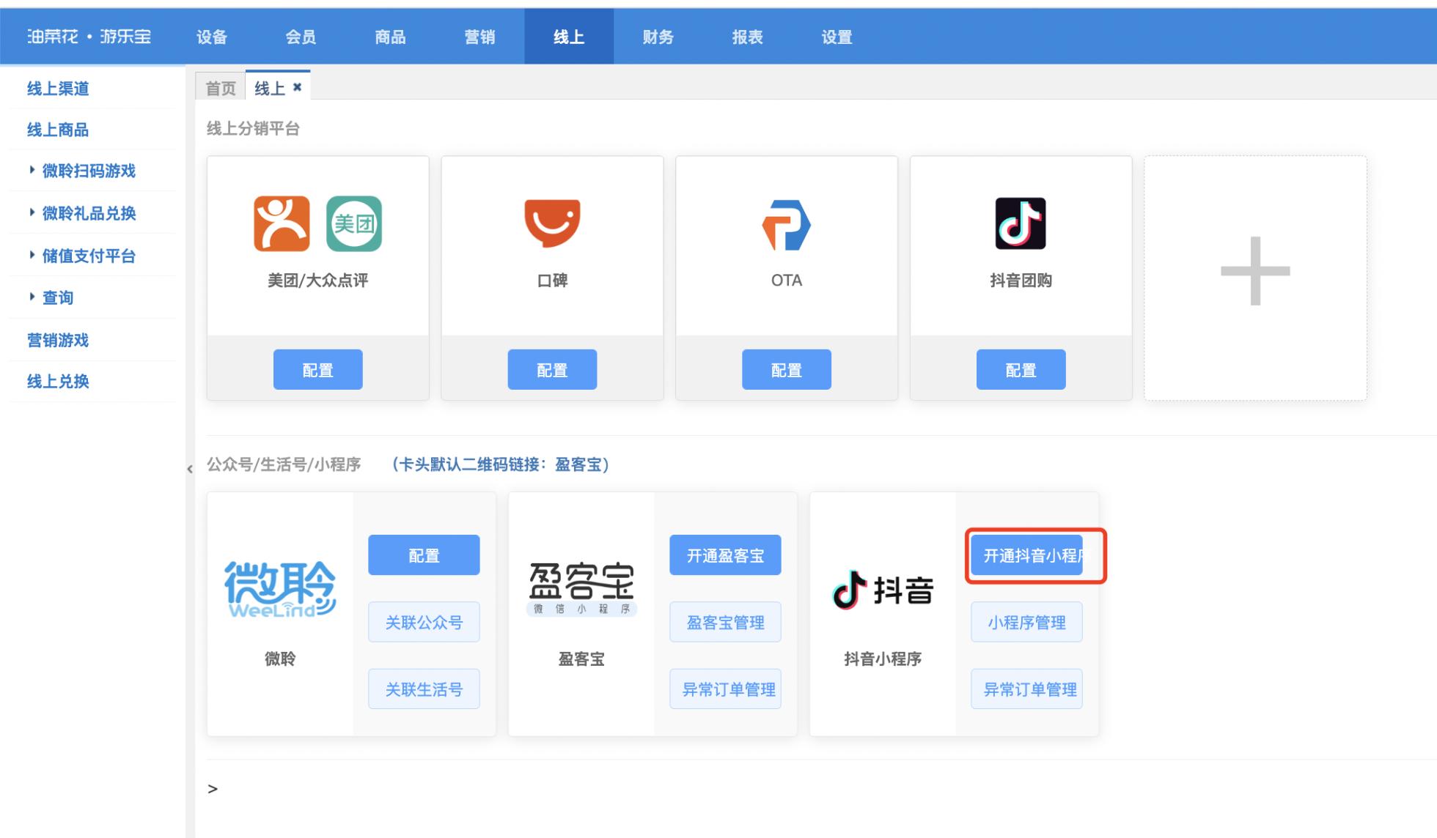Click 开通盈客宝 button
The height and width of the screenshot is (838, 1437).
[x=725, y=555]
